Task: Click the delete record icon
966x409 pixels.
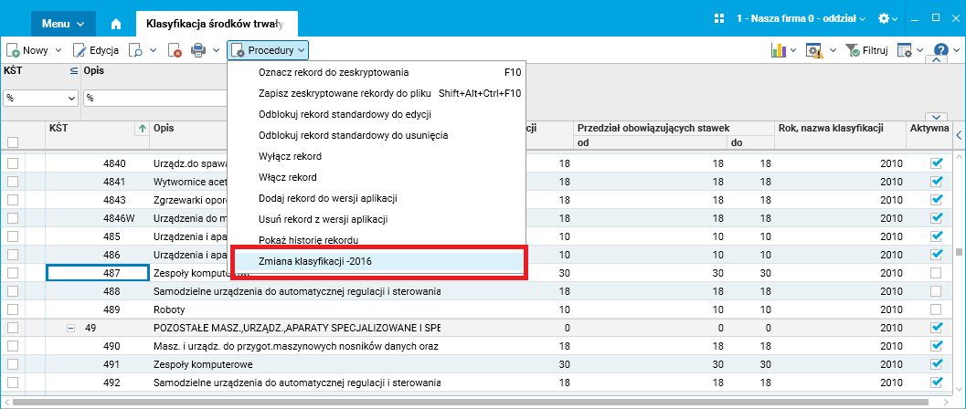Action: coord(175,50)
